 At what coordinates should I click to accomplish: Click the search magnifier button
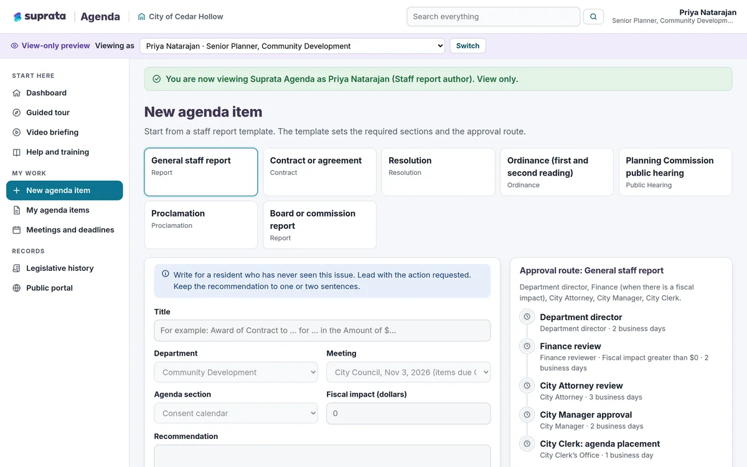click(593, 17)
